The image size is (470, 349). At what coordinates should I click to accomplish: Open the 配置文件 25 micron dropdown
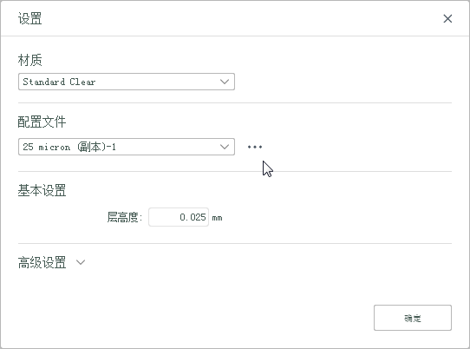127,147
